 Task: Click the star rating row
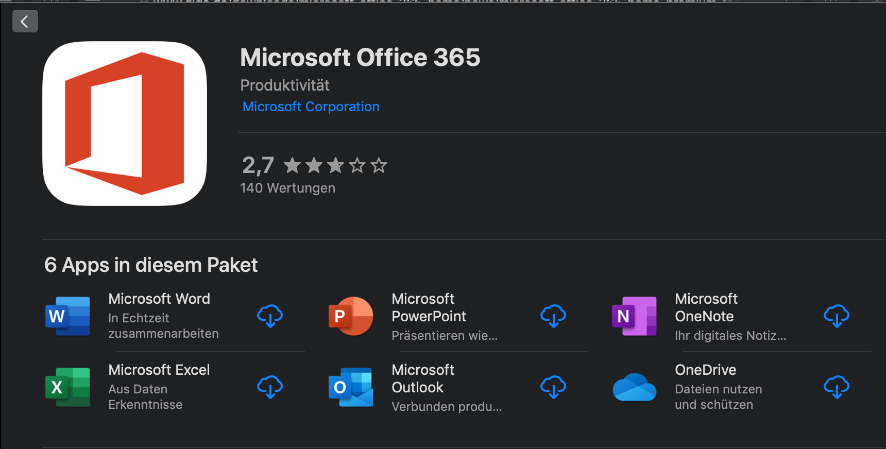tap(335, 165)
